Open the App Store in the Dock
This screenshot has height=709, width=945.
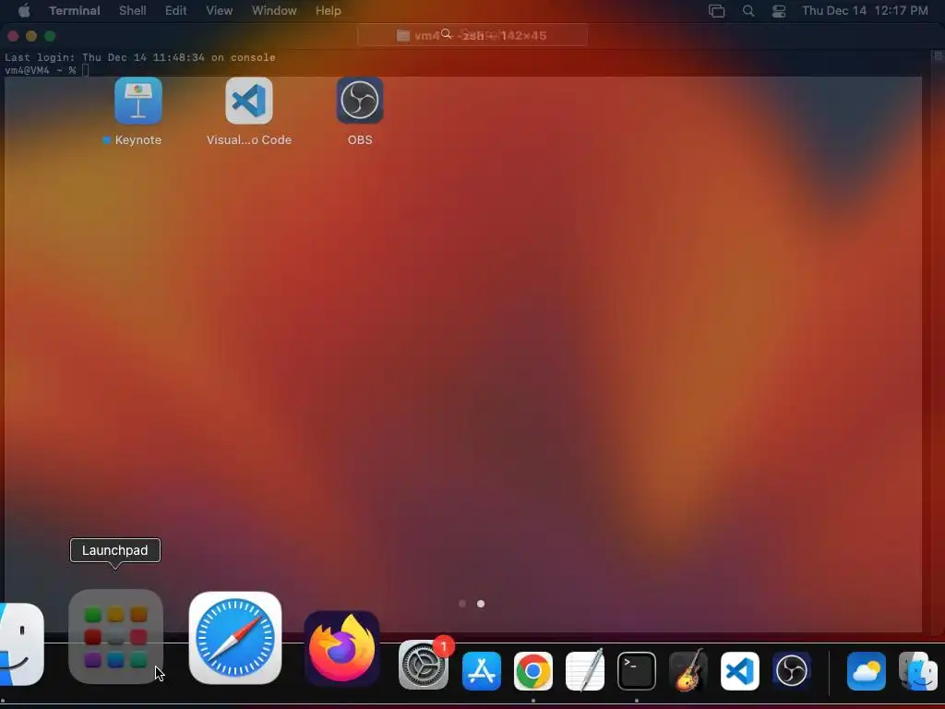pyautogui.click(x=482, y=671)
